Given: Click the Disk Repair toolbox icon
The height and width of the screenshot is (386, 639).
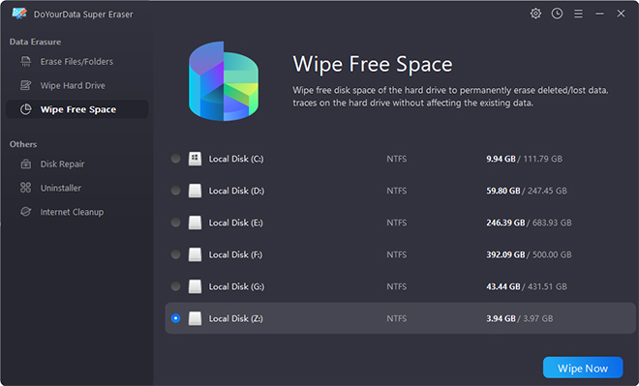Looking at the screenshot, I should pyautogui.click(x=26, y=164).
